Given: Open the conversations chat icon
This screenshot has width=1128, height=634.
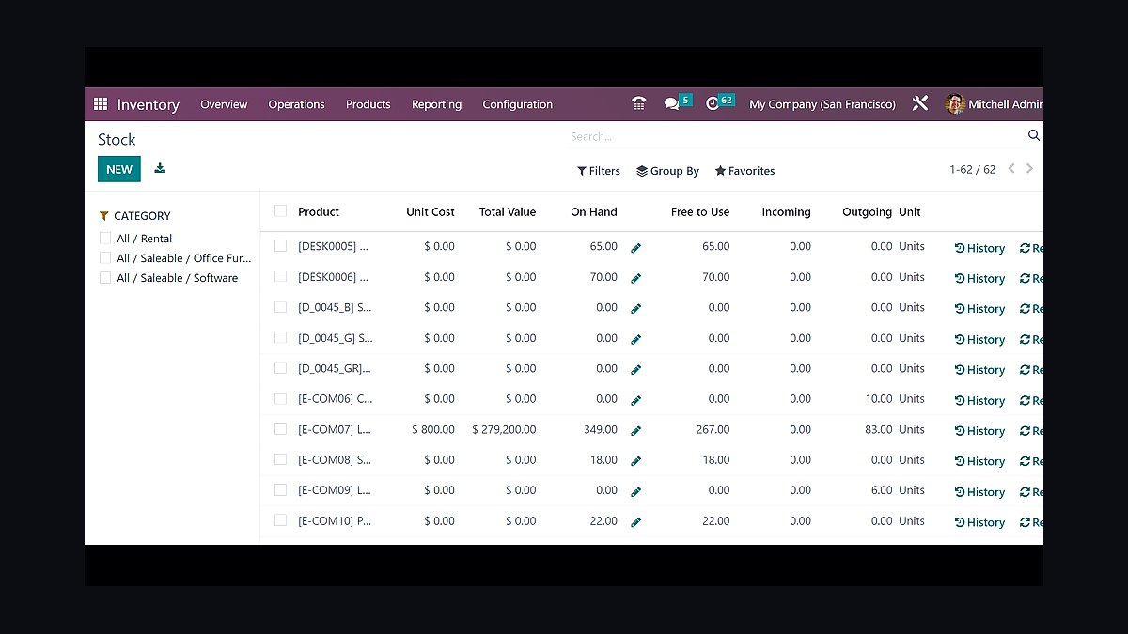Looking at the screenshot, I should click(671, 104).
